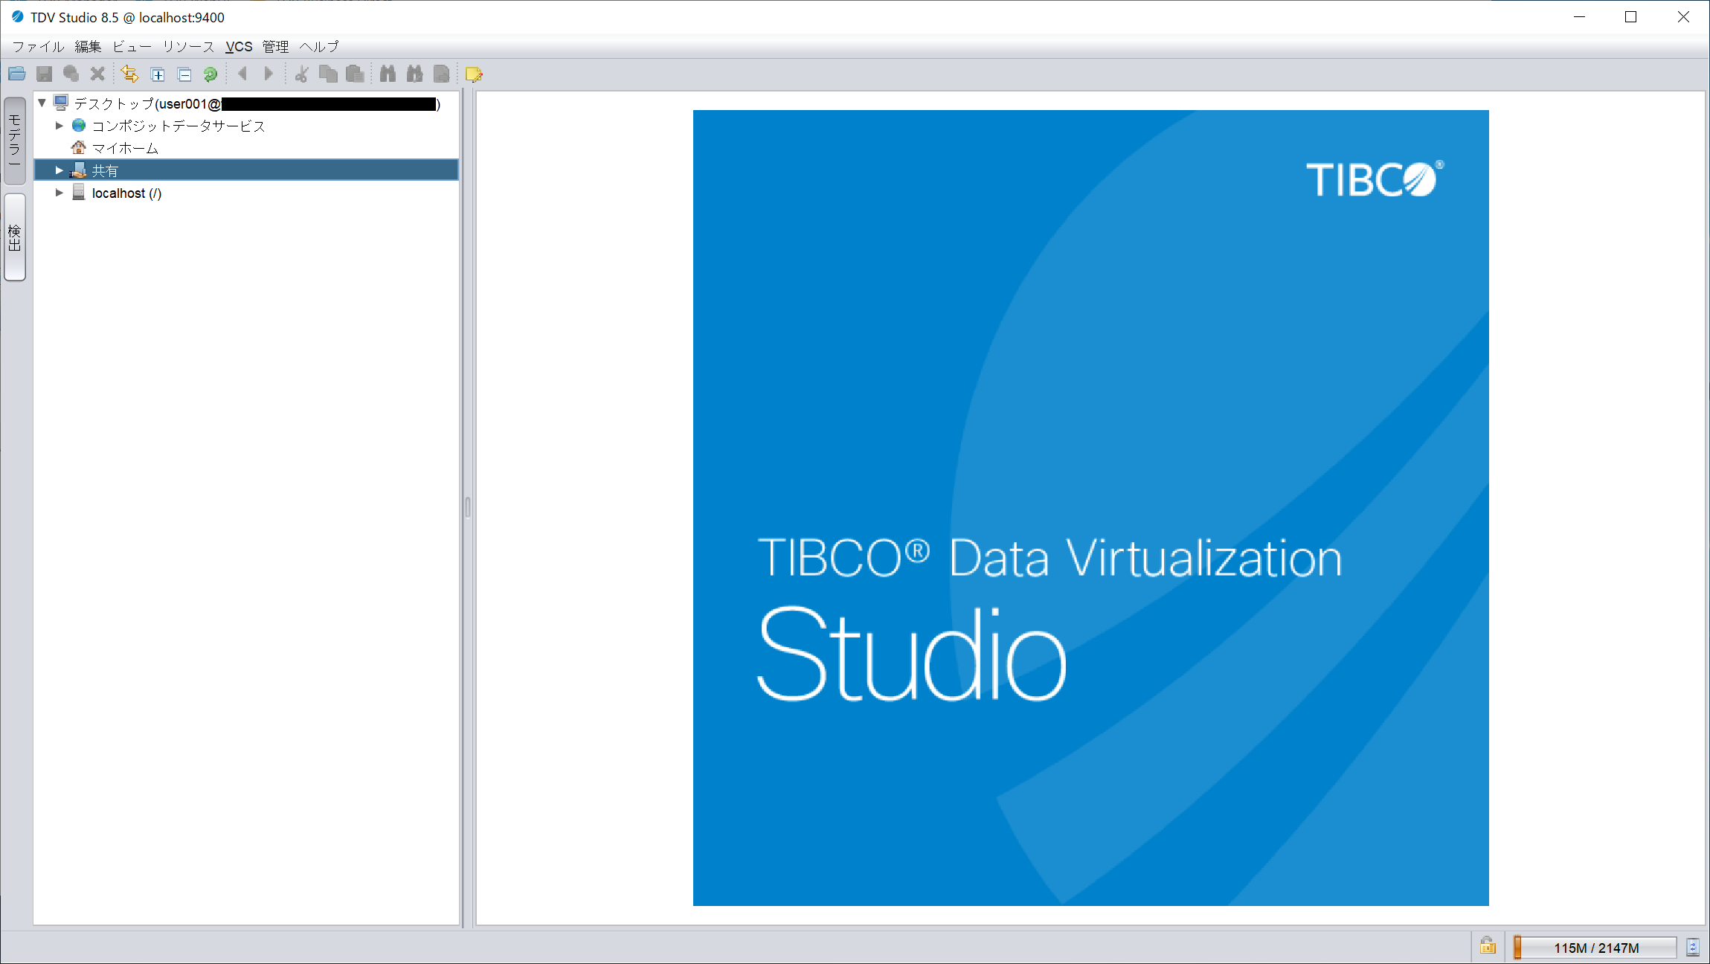Screen dimensions: 1710x964
Task: Click the expand-all plus icon
Action: [x=158, y=74]
